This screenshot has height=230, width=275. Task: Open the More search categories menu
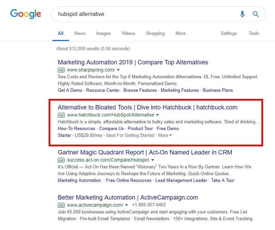[181, 34]
